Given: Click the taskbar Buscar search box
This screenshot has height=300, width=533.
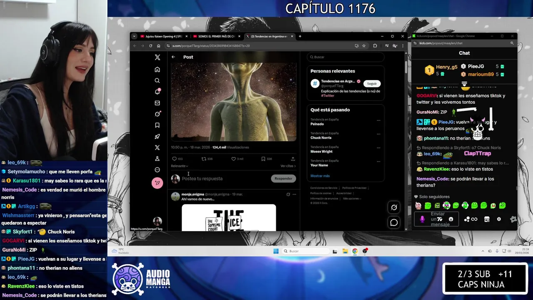Looking at the screenshot, I should 306,251.
